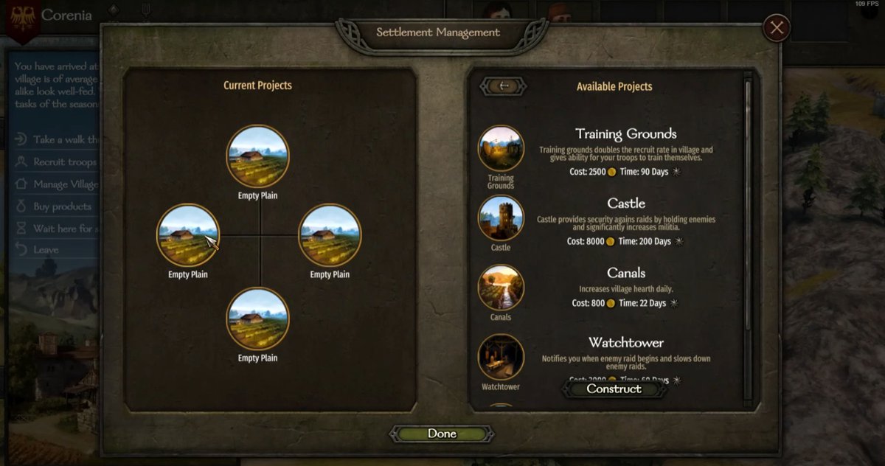Choose the Castle project icon

(x=501, y=218)
